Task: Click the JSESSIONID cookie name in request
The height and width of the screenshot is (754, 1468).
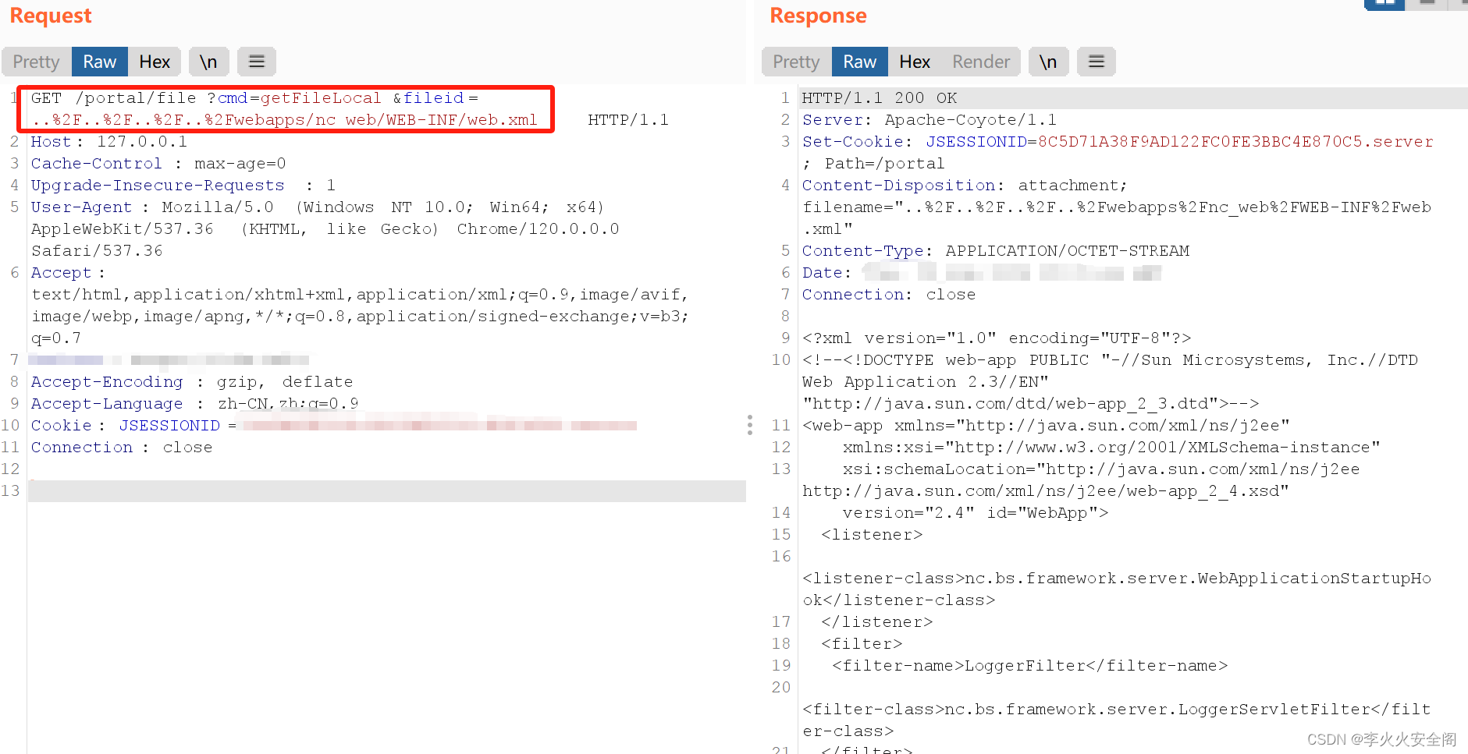Action: click(x=169, y=426)
